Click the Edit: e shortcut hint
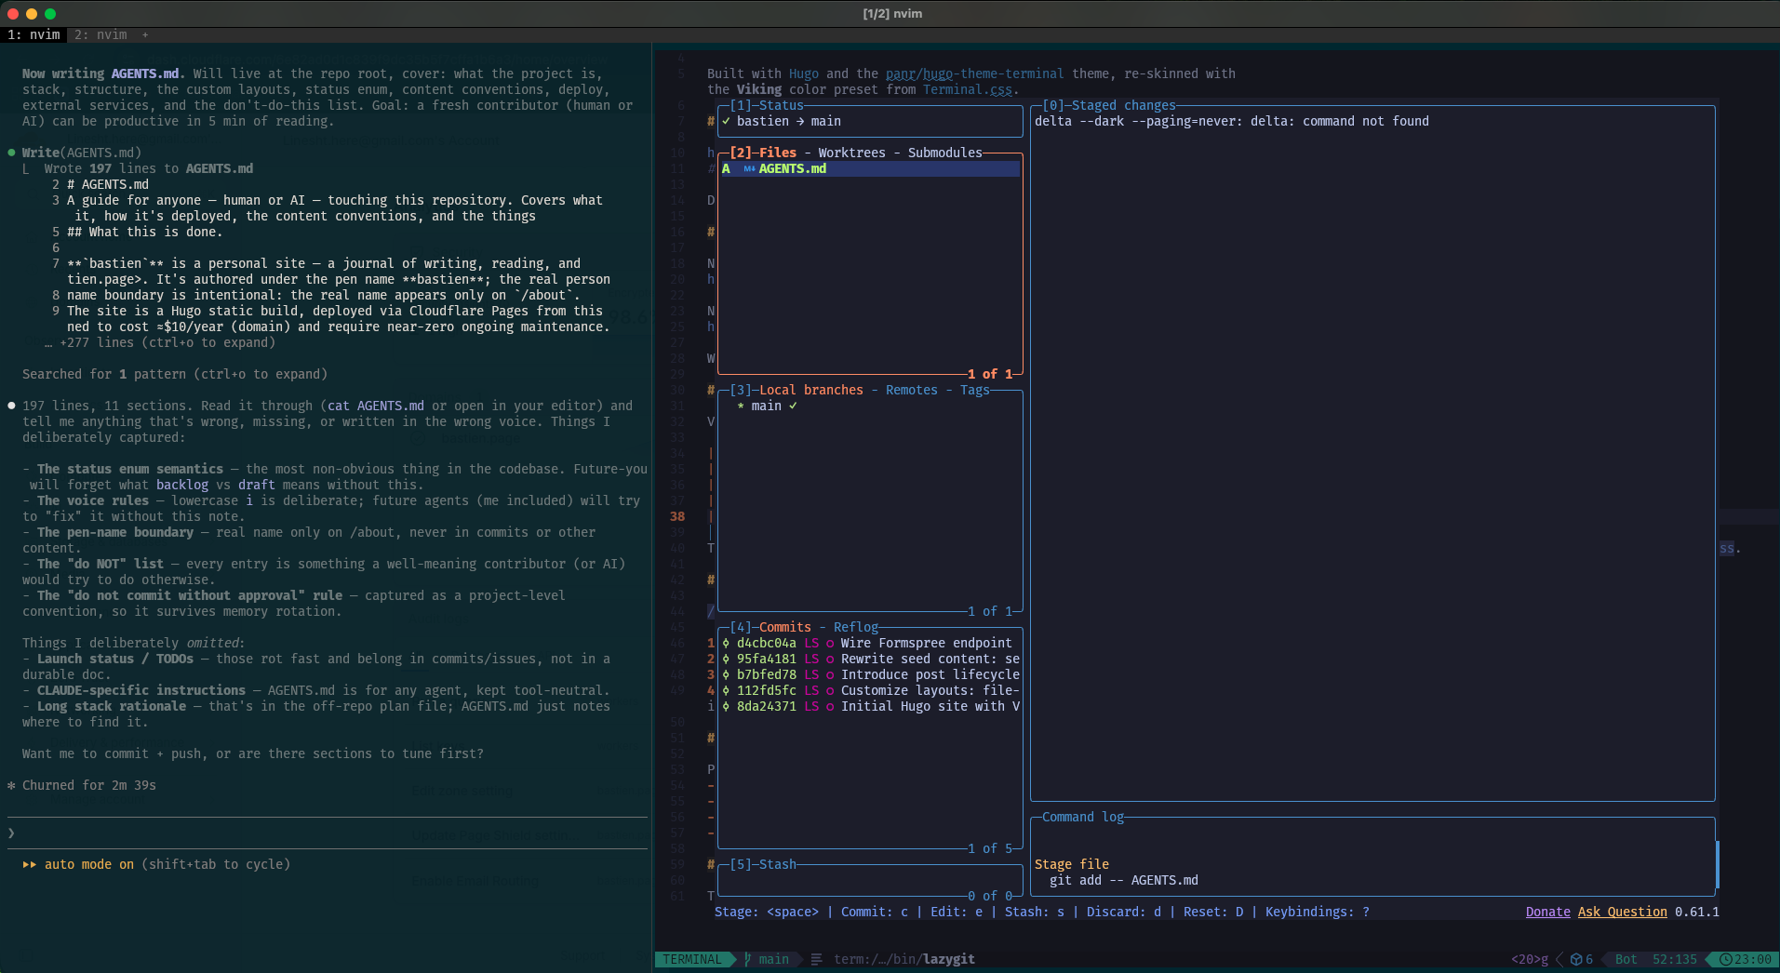1780x973 pixels. click(x=956, y=912)
